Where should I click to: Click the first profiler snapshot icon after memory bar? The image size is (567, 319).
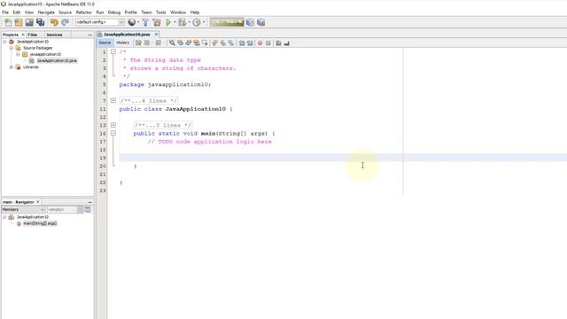(250, 22)
